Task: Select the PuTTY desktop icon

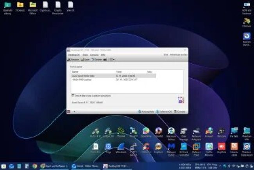Action: pos(133,150)
